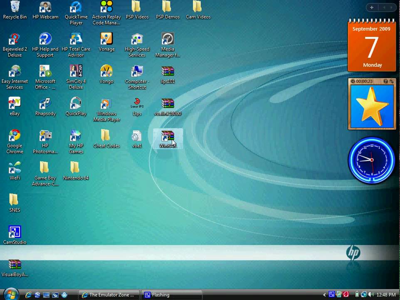The width and height of the screenshot is (400, 300).
Task: Show hidden tray icons arrow
Action: (x=324, y=295)
